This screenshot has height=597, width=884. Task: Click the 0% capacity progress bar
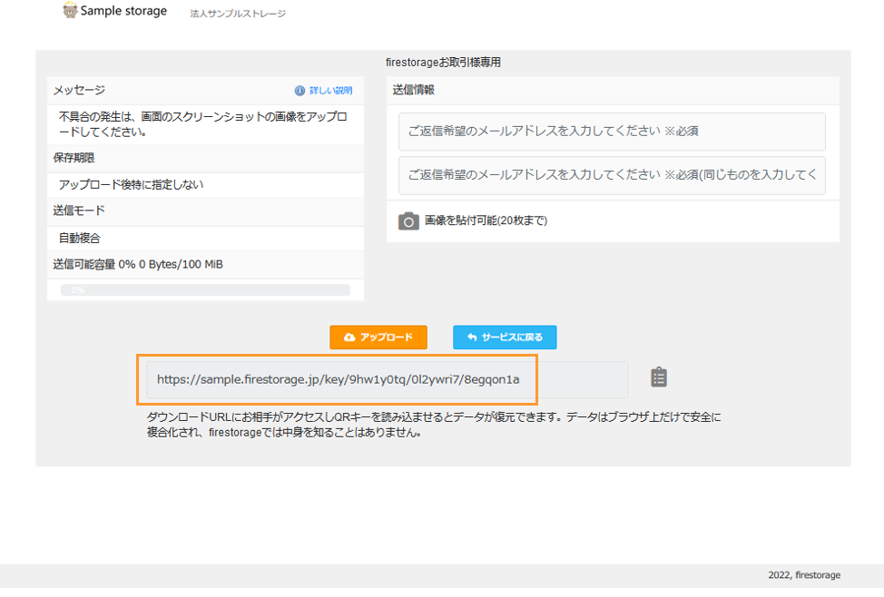coord(205,289)
